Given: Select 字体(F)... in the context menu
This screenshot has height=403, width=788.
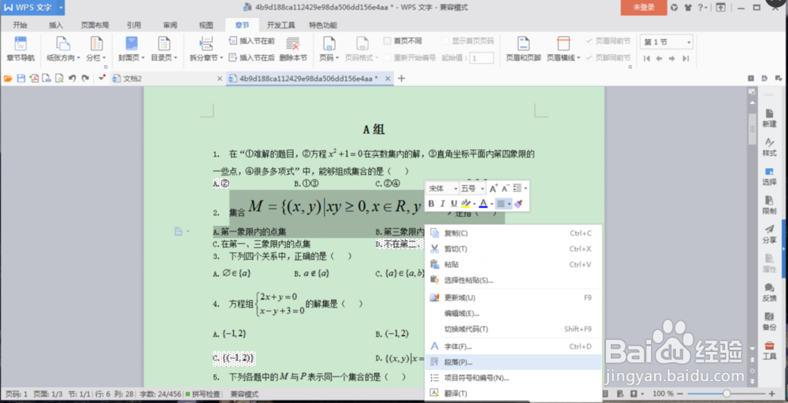Looking at the screenshot, I should pyautogui.click(x=513, y=346).
